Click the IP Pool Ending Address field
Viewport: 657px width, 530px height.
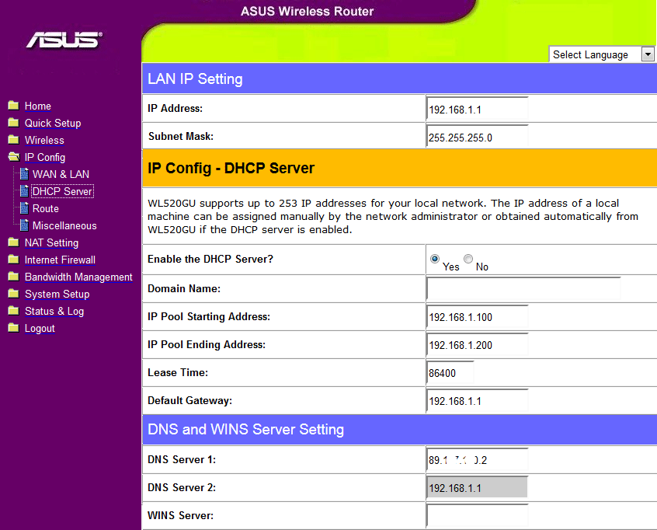tap(477, 345)
